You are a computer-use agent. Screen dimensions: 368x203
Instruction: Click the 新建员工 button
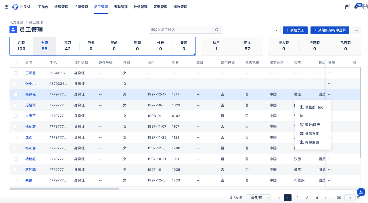pos(295,30)
